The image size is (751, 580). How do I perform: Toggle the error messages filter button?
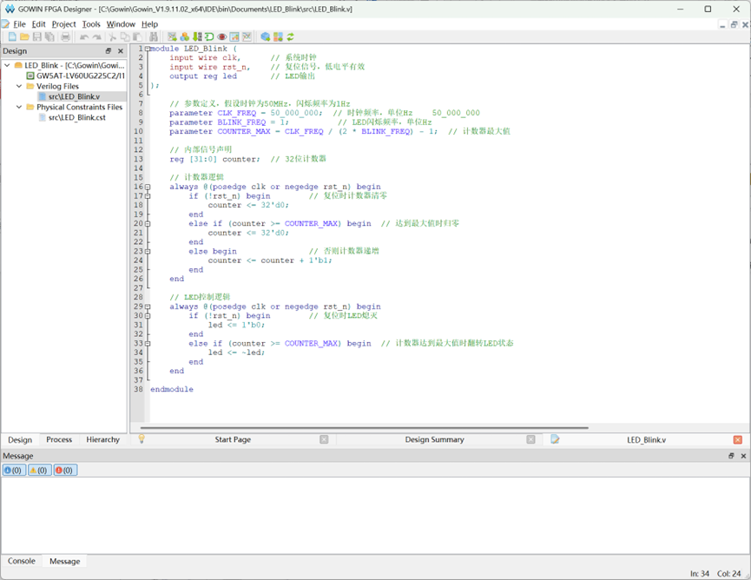coord(65,471)
